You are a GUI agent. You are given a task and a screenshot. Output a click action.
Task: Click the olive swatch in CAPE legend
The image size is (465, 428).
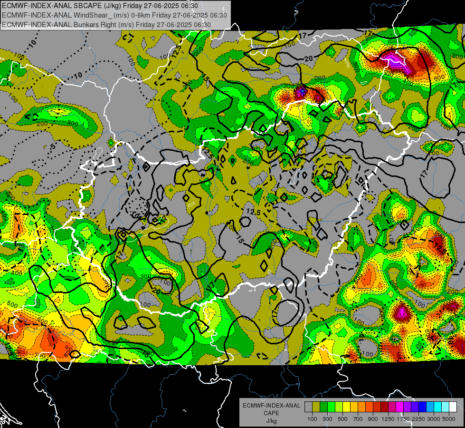click(316, 407)
